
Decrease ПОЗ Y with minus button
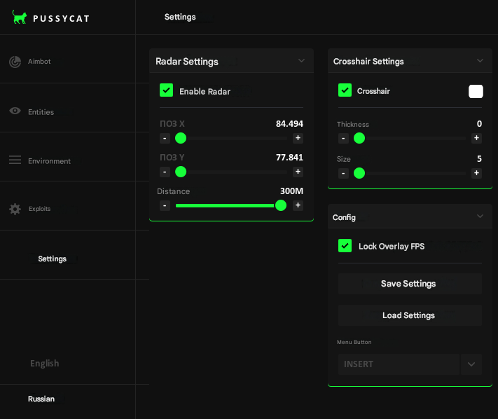[x=165, y=172]
